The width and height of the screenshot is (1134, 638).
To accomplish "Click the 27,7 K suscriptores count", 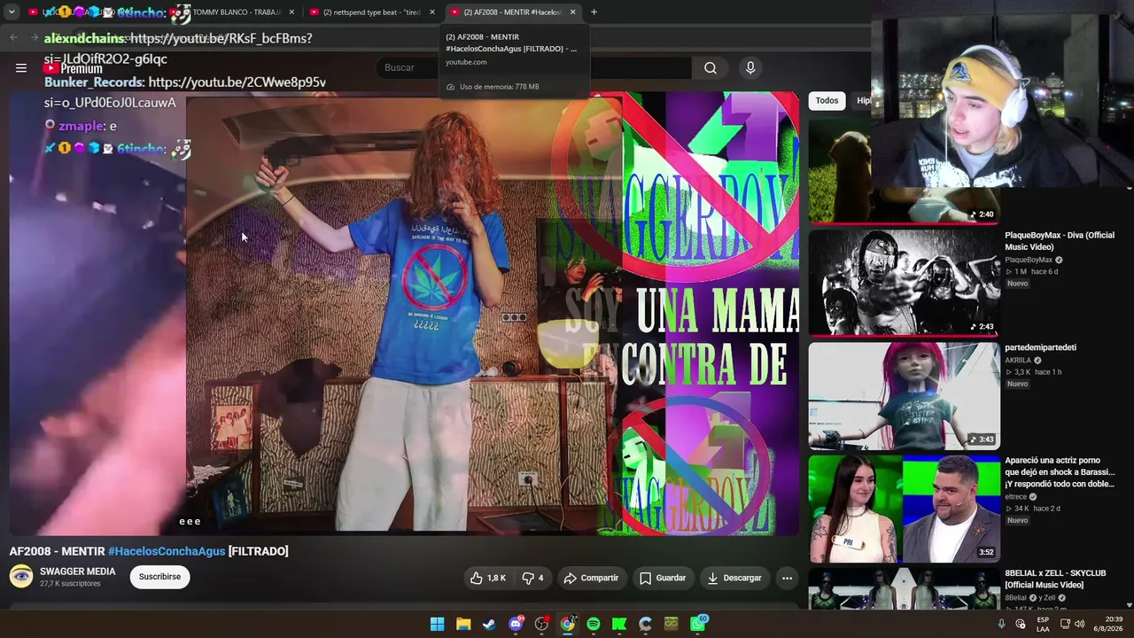I will tap(70, 584).
